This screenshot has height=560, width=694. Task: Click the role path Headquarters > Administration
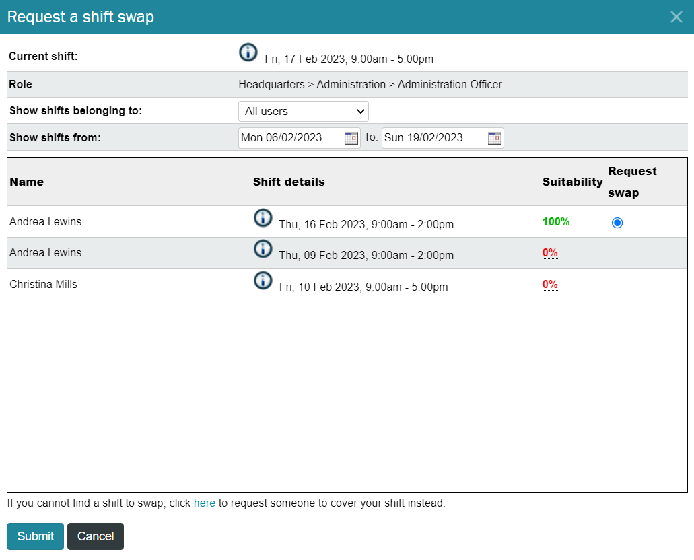pyautogui.click(x=370, y=85)
